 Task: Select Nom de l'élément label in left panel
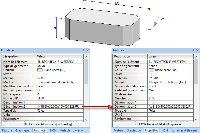pos(16,62)
